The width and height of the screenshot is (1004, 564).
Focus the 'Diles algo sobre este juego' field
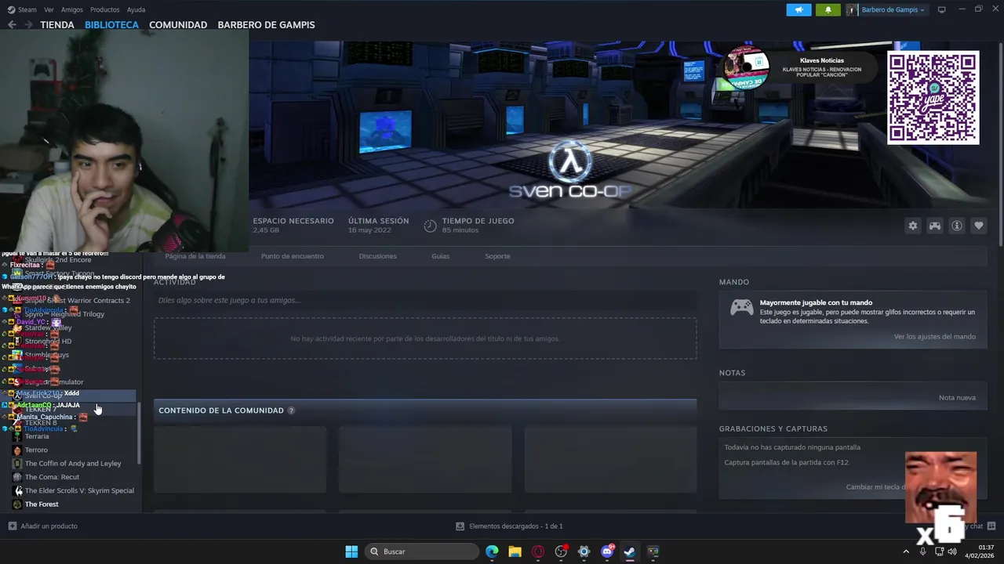(x=425, y=300)
